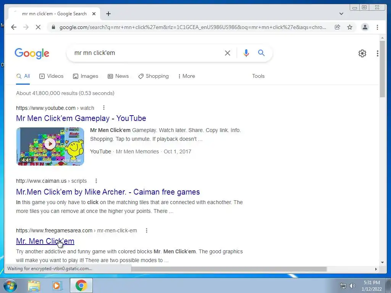Image resolution: width=391 pixels, height=293 pixels.
Task: Open Windows Explorer from taskbar
Action: click(34, 286)
